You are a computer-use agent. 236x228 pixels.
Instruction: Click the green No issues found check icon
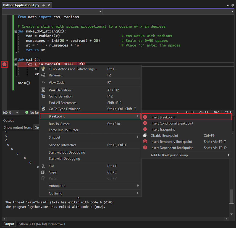pos(26,112)
